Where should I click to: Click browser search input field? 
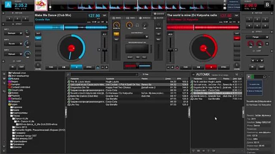(x=104, y=74)
